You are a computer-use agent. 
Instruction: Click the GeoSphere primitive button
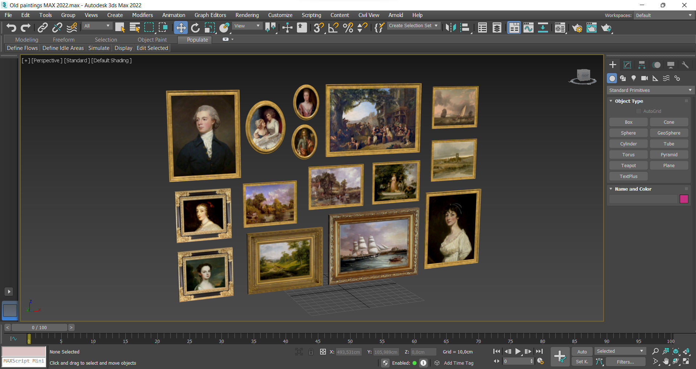(669, 133)
